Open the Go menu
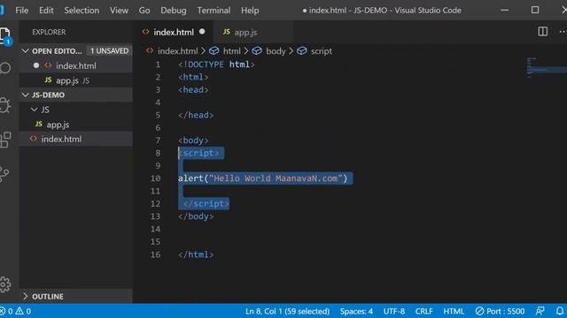The width and height of the screenshot is (567, 318). pos(144,11)
